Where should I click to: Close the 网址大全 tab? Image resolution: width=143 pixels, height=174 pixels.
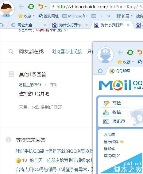point(45,25)
